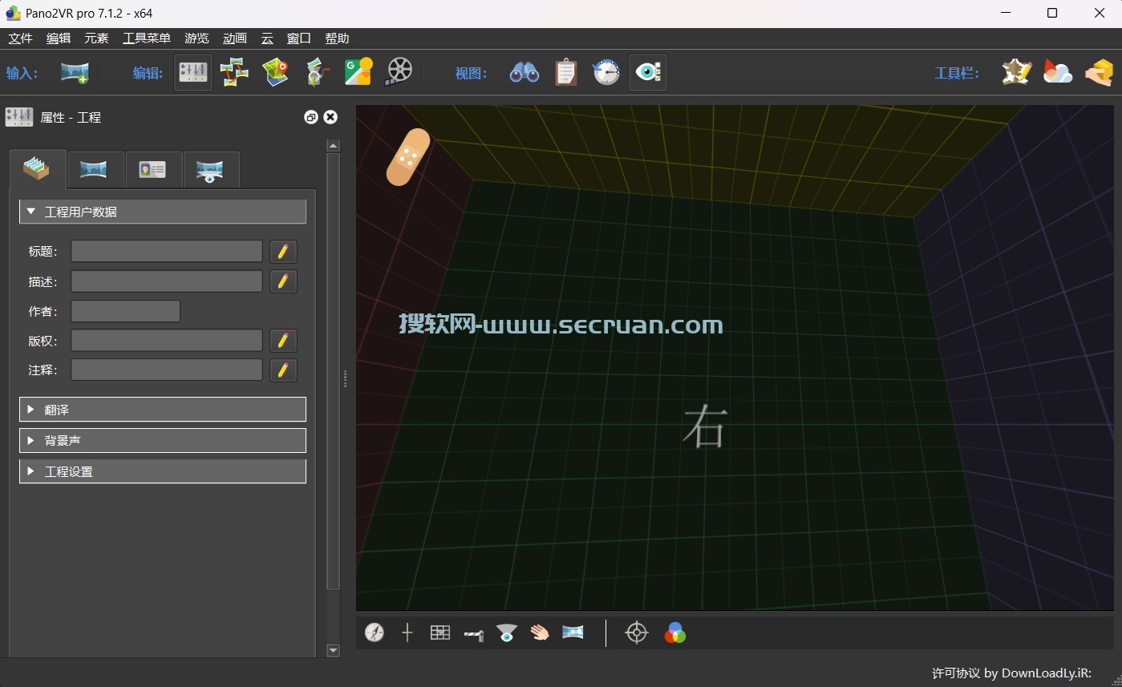The width and height of the screenshot is (1122, 687).
Task: Select the panorama image properties tab
Action: (x=95, y=170)
